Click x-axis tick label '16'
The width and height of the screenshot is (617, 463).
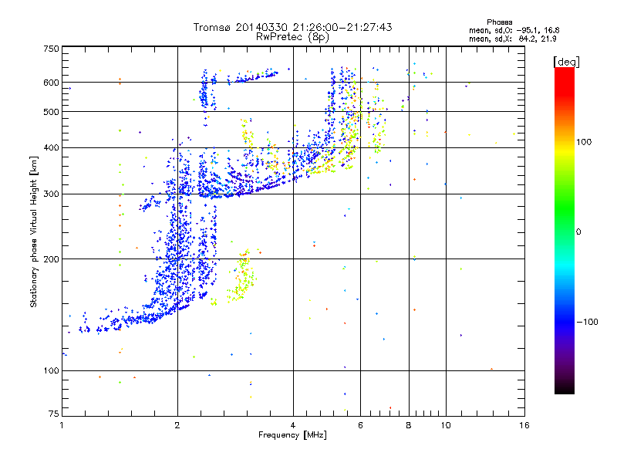click(x=524, y=425)
